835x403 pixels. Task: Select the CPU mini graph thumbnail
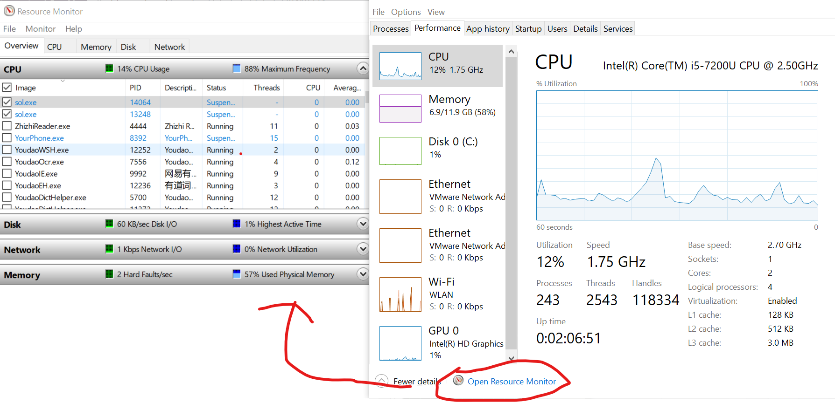coord(400,66)
